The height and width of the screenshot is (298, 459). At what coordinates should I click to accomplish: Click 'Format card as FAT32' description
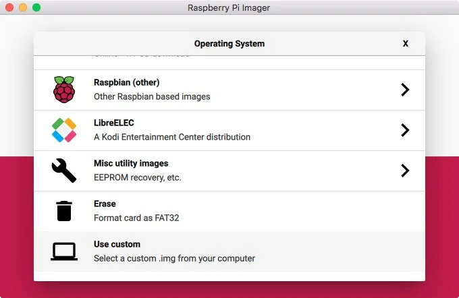tap(136, 218)
